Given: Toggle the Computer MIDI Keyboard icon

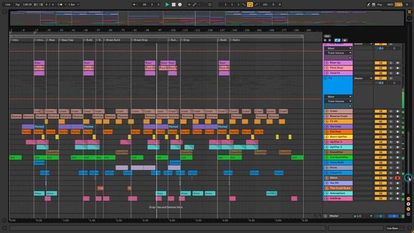Looking at the screenshot, I should click(374, 5).
